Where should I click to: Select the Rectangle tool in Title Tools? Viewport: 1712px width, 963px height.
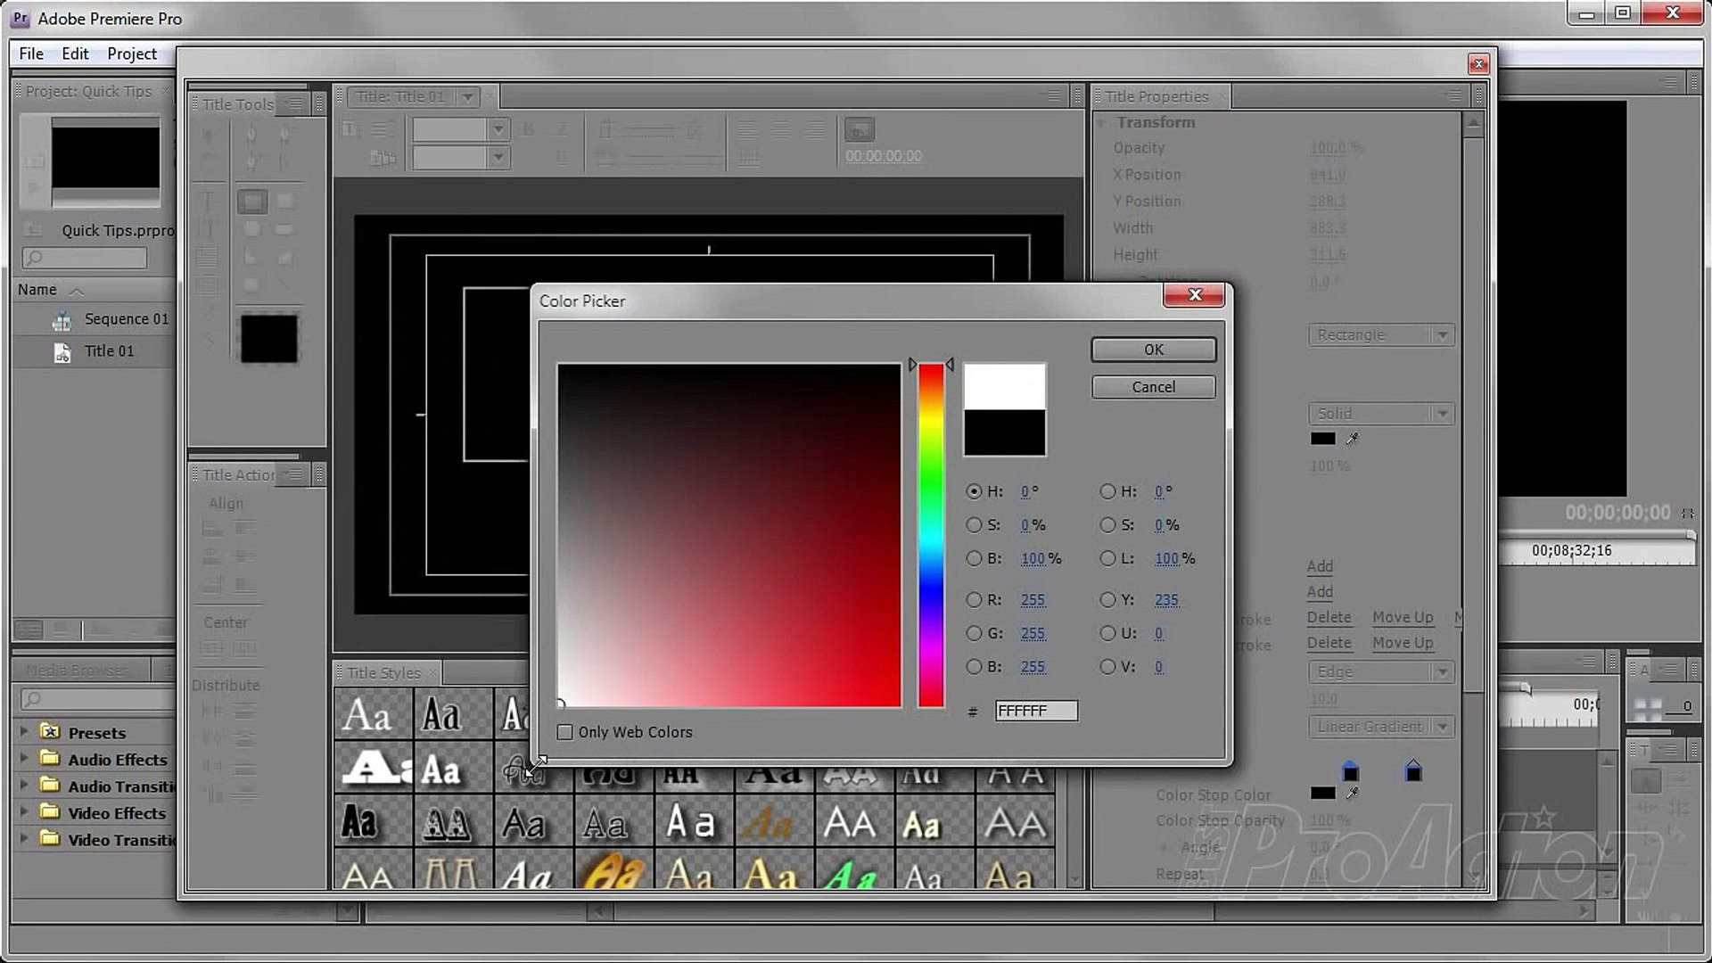click(252, 202)
